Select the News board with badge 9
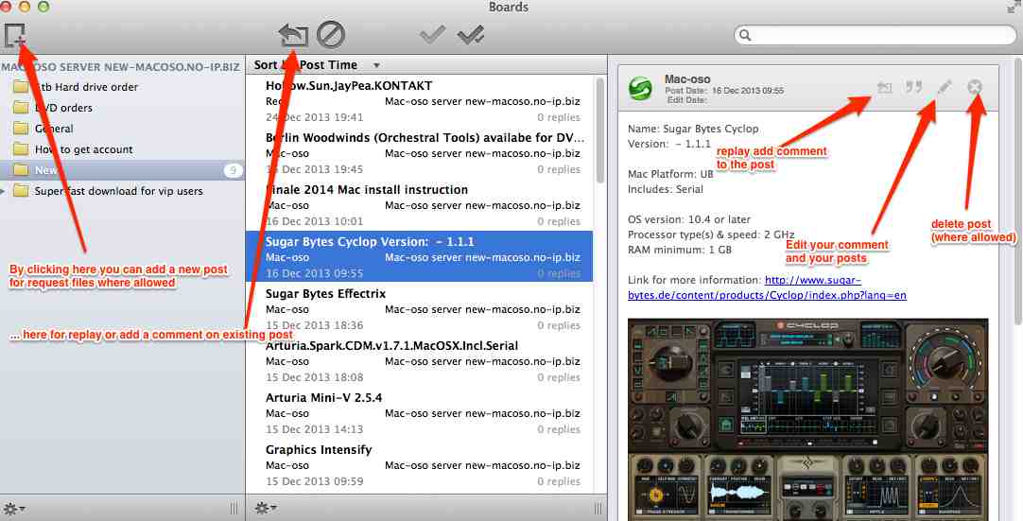Viewport: 1023px width, 521px height. (123, 170)
